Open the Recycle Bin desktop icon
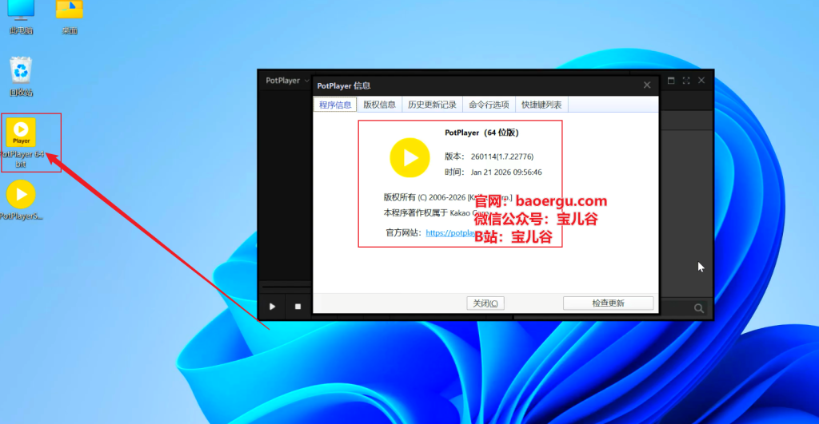The width and height of the screenshot is (819, 424). (21, 76)
